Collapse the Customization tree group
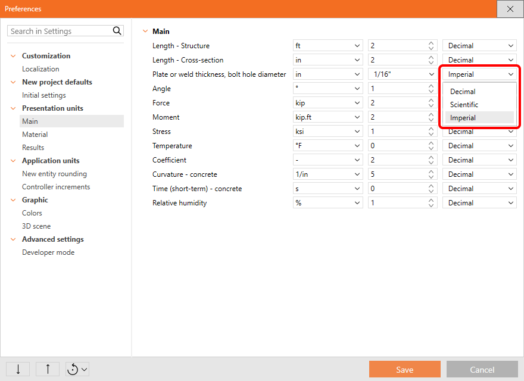524x381 pixels. pos(13,56)
